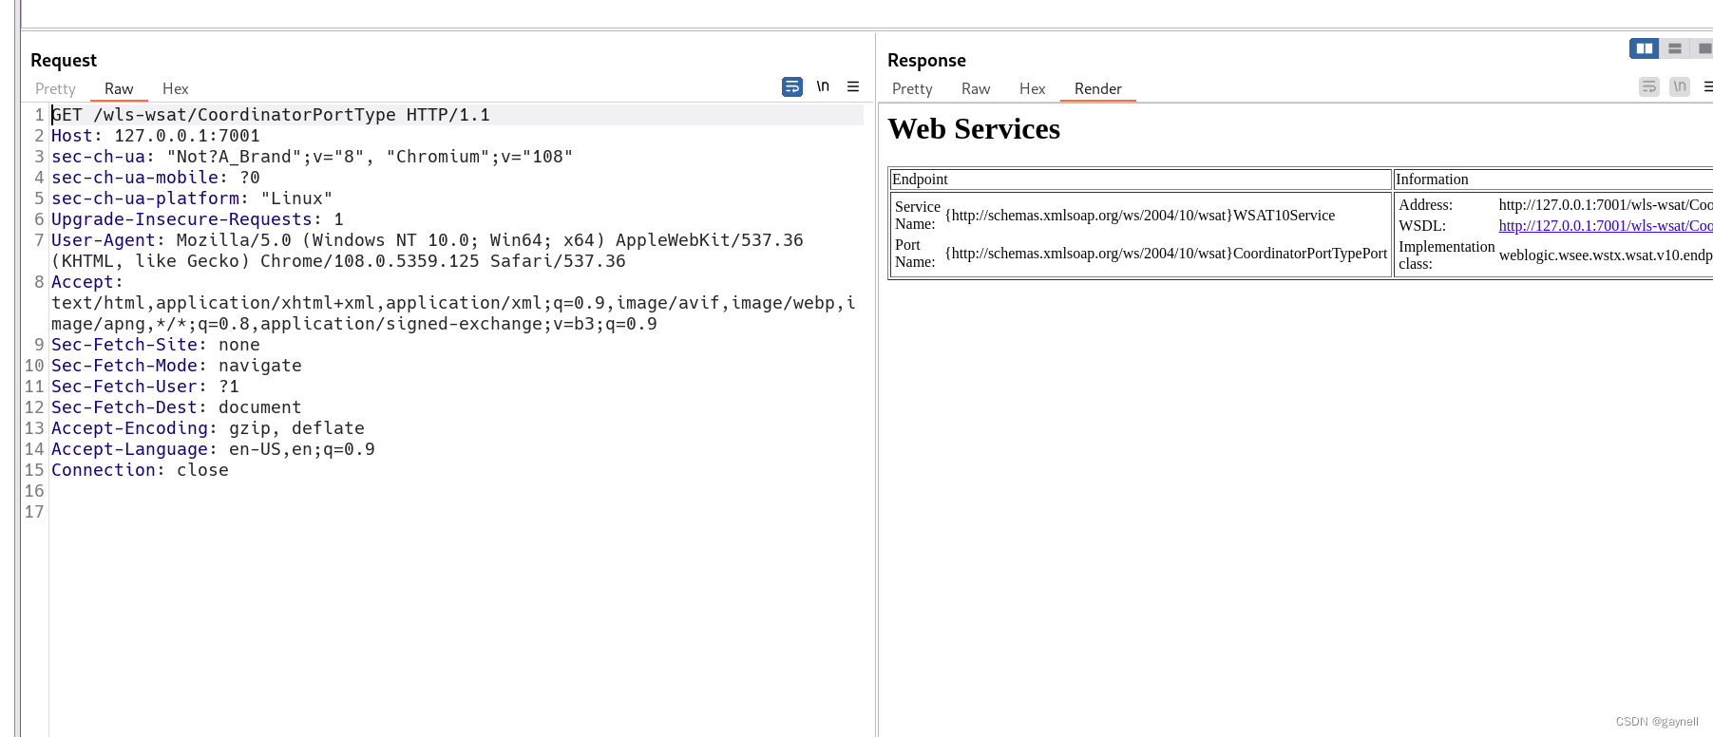Click the WSAT10Service service name value

pos(1140,216)
